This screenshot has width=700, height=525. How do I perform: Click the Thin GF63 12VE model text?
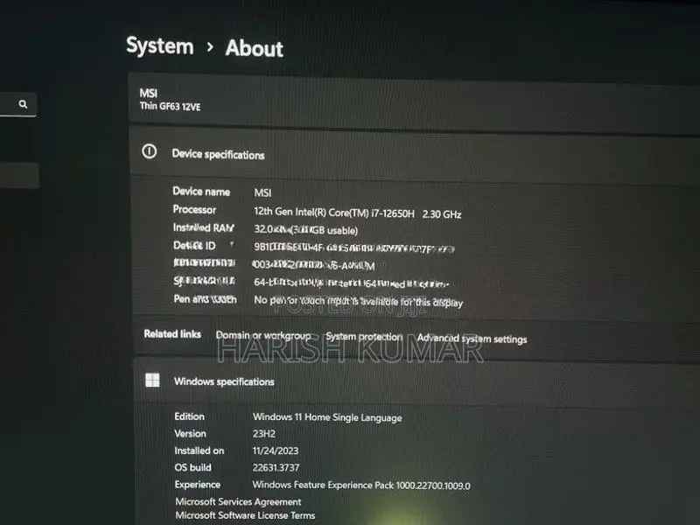click(x=170, y=106)
